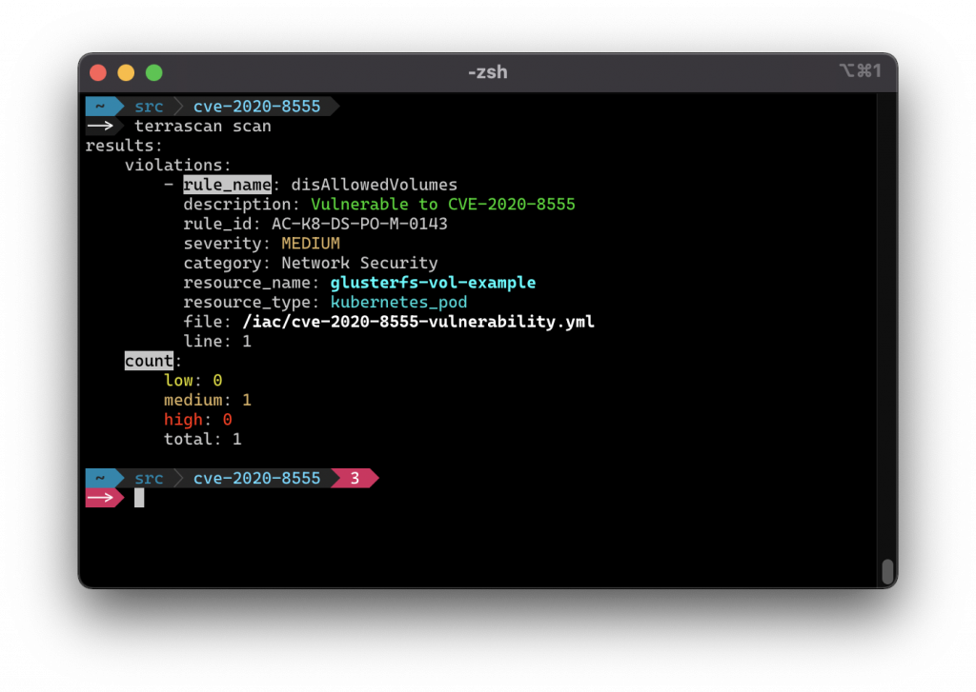Select the highlighted count key
976x692 pixels.
coord(149,361)
